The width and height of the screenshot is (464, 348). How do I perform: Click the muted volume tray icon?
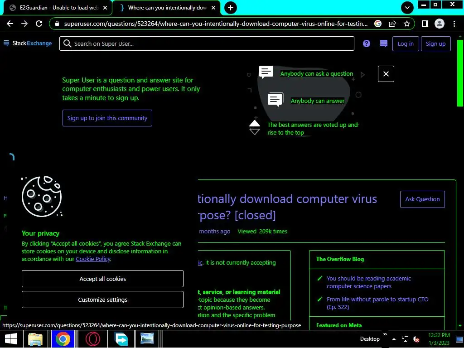(x=416, y=339)
